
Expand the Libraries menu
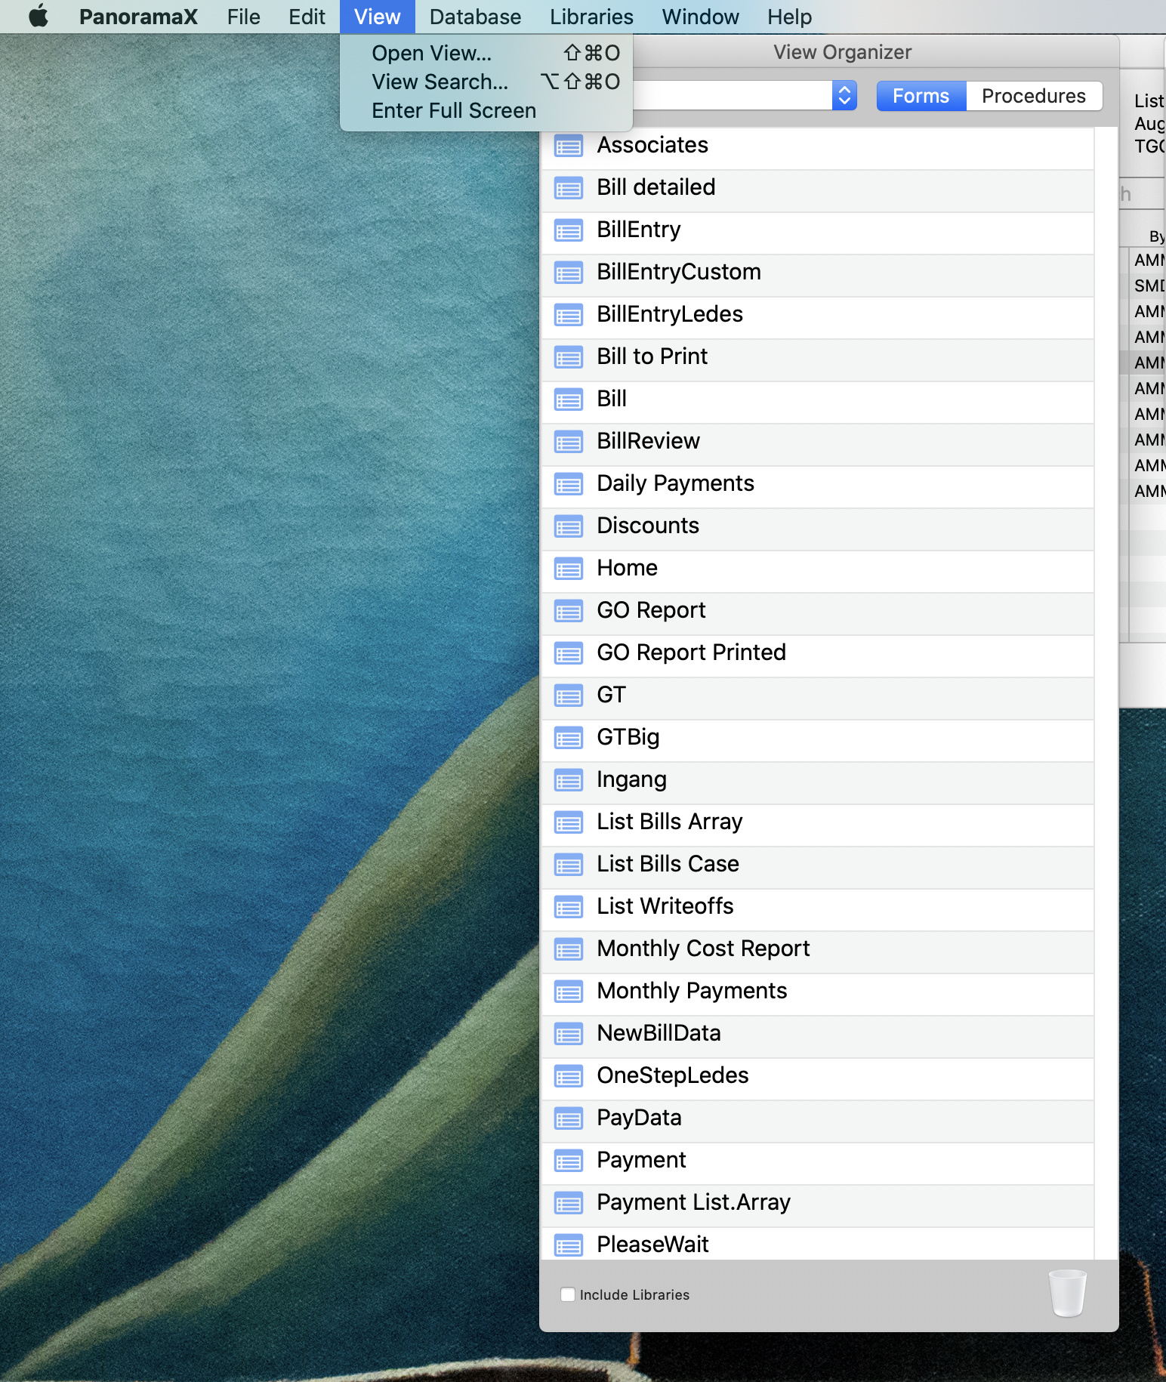[x=591, y=17]
